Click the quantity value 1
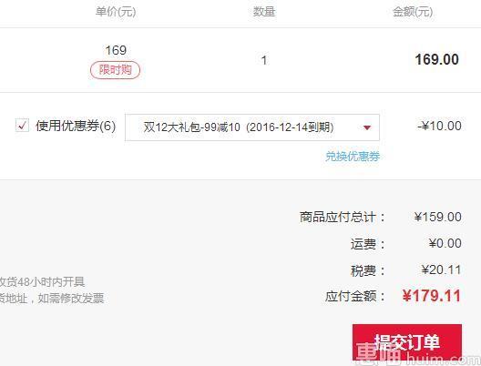 point(264,60)
